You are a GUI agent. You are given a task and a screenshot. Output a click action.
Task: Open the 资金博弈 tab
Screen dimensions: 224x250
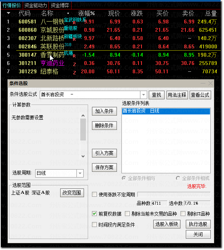pyautogui.click(x=60, y=5)
